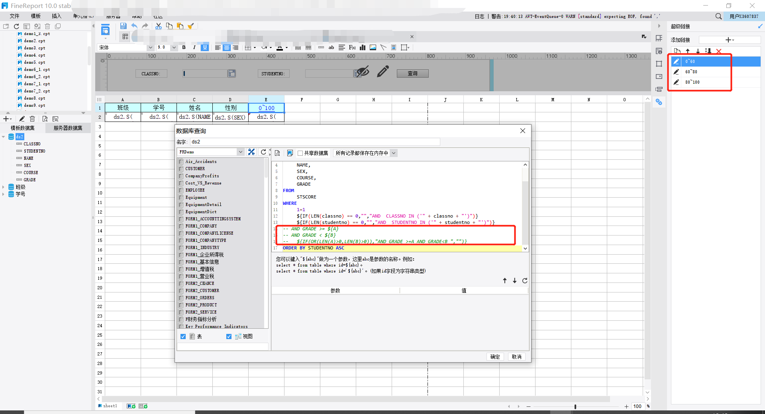Move hyperlink down with down arrow
Viewport: 765px width, 414px height.
click(698, 51)
